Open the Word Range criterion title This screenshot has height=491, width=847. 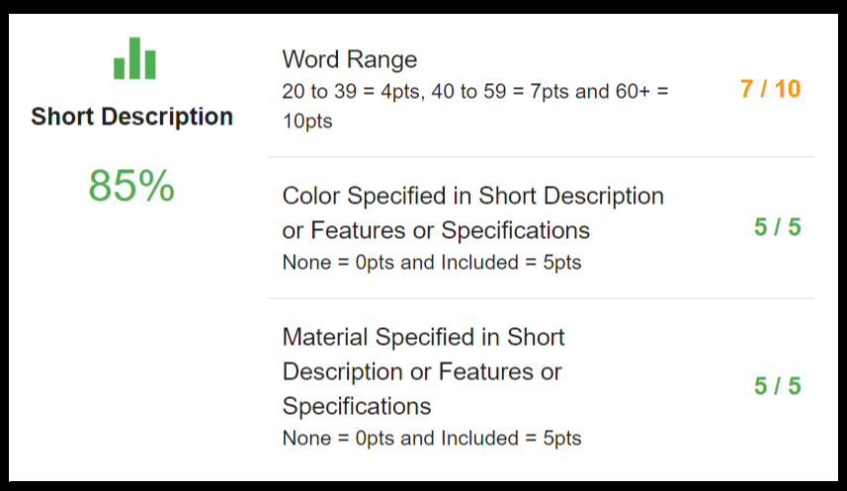tap(350, 59)
